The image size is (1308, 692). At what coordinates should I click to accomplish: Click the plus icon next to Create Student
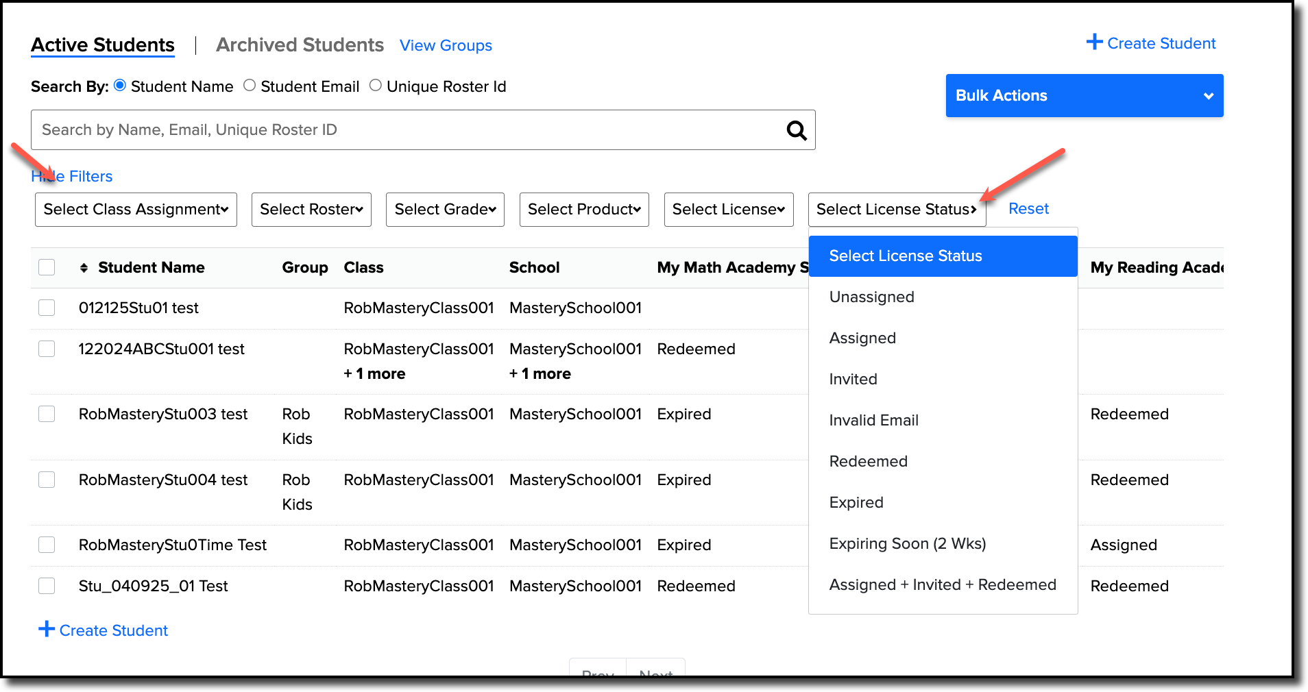click(x=1093, y=42)
